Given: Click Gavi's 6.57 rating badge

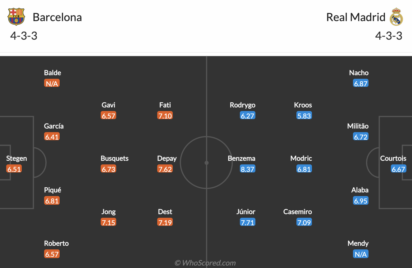Looking at the screenshot, I should click(108, 116).
